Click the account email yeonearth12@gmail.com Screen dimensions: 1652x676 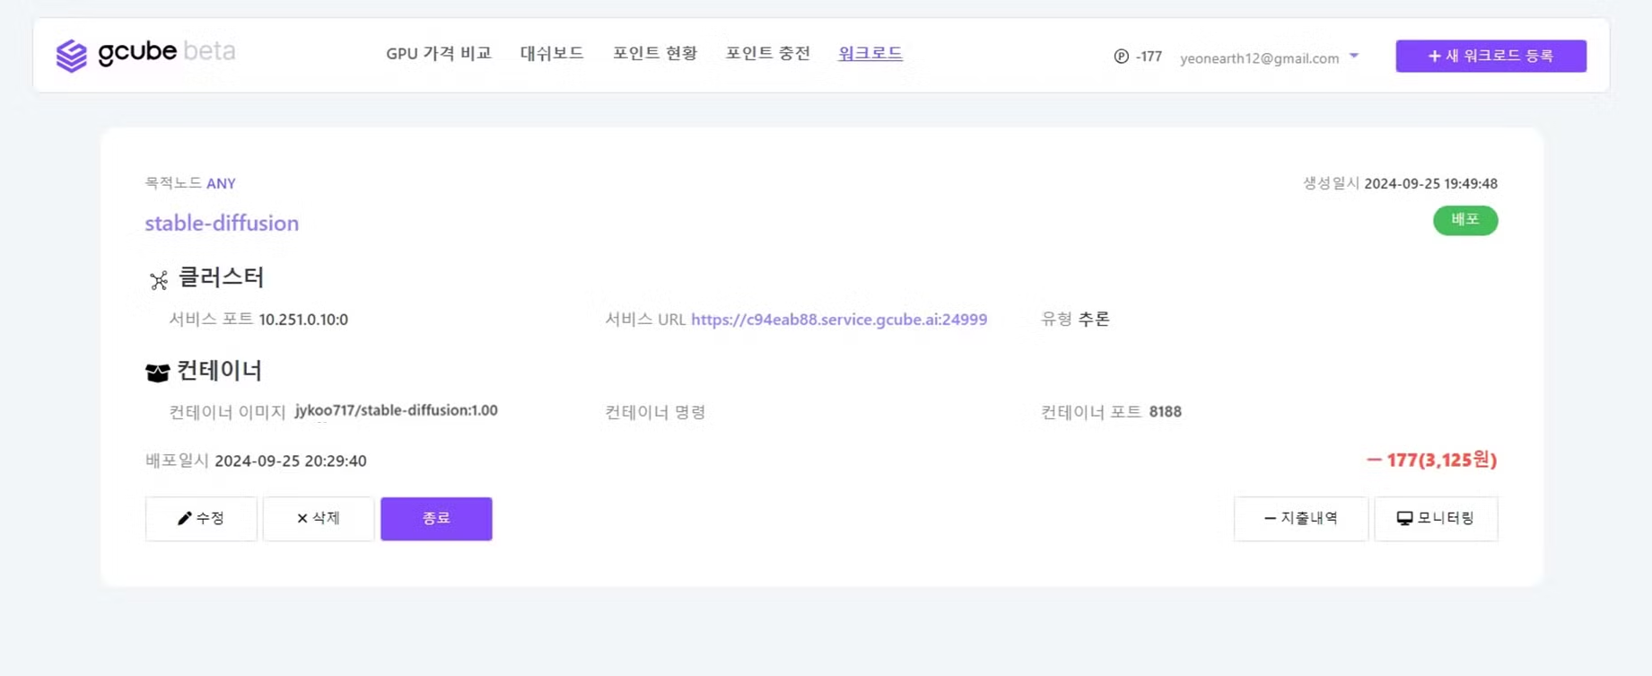tap(1259, 58)
